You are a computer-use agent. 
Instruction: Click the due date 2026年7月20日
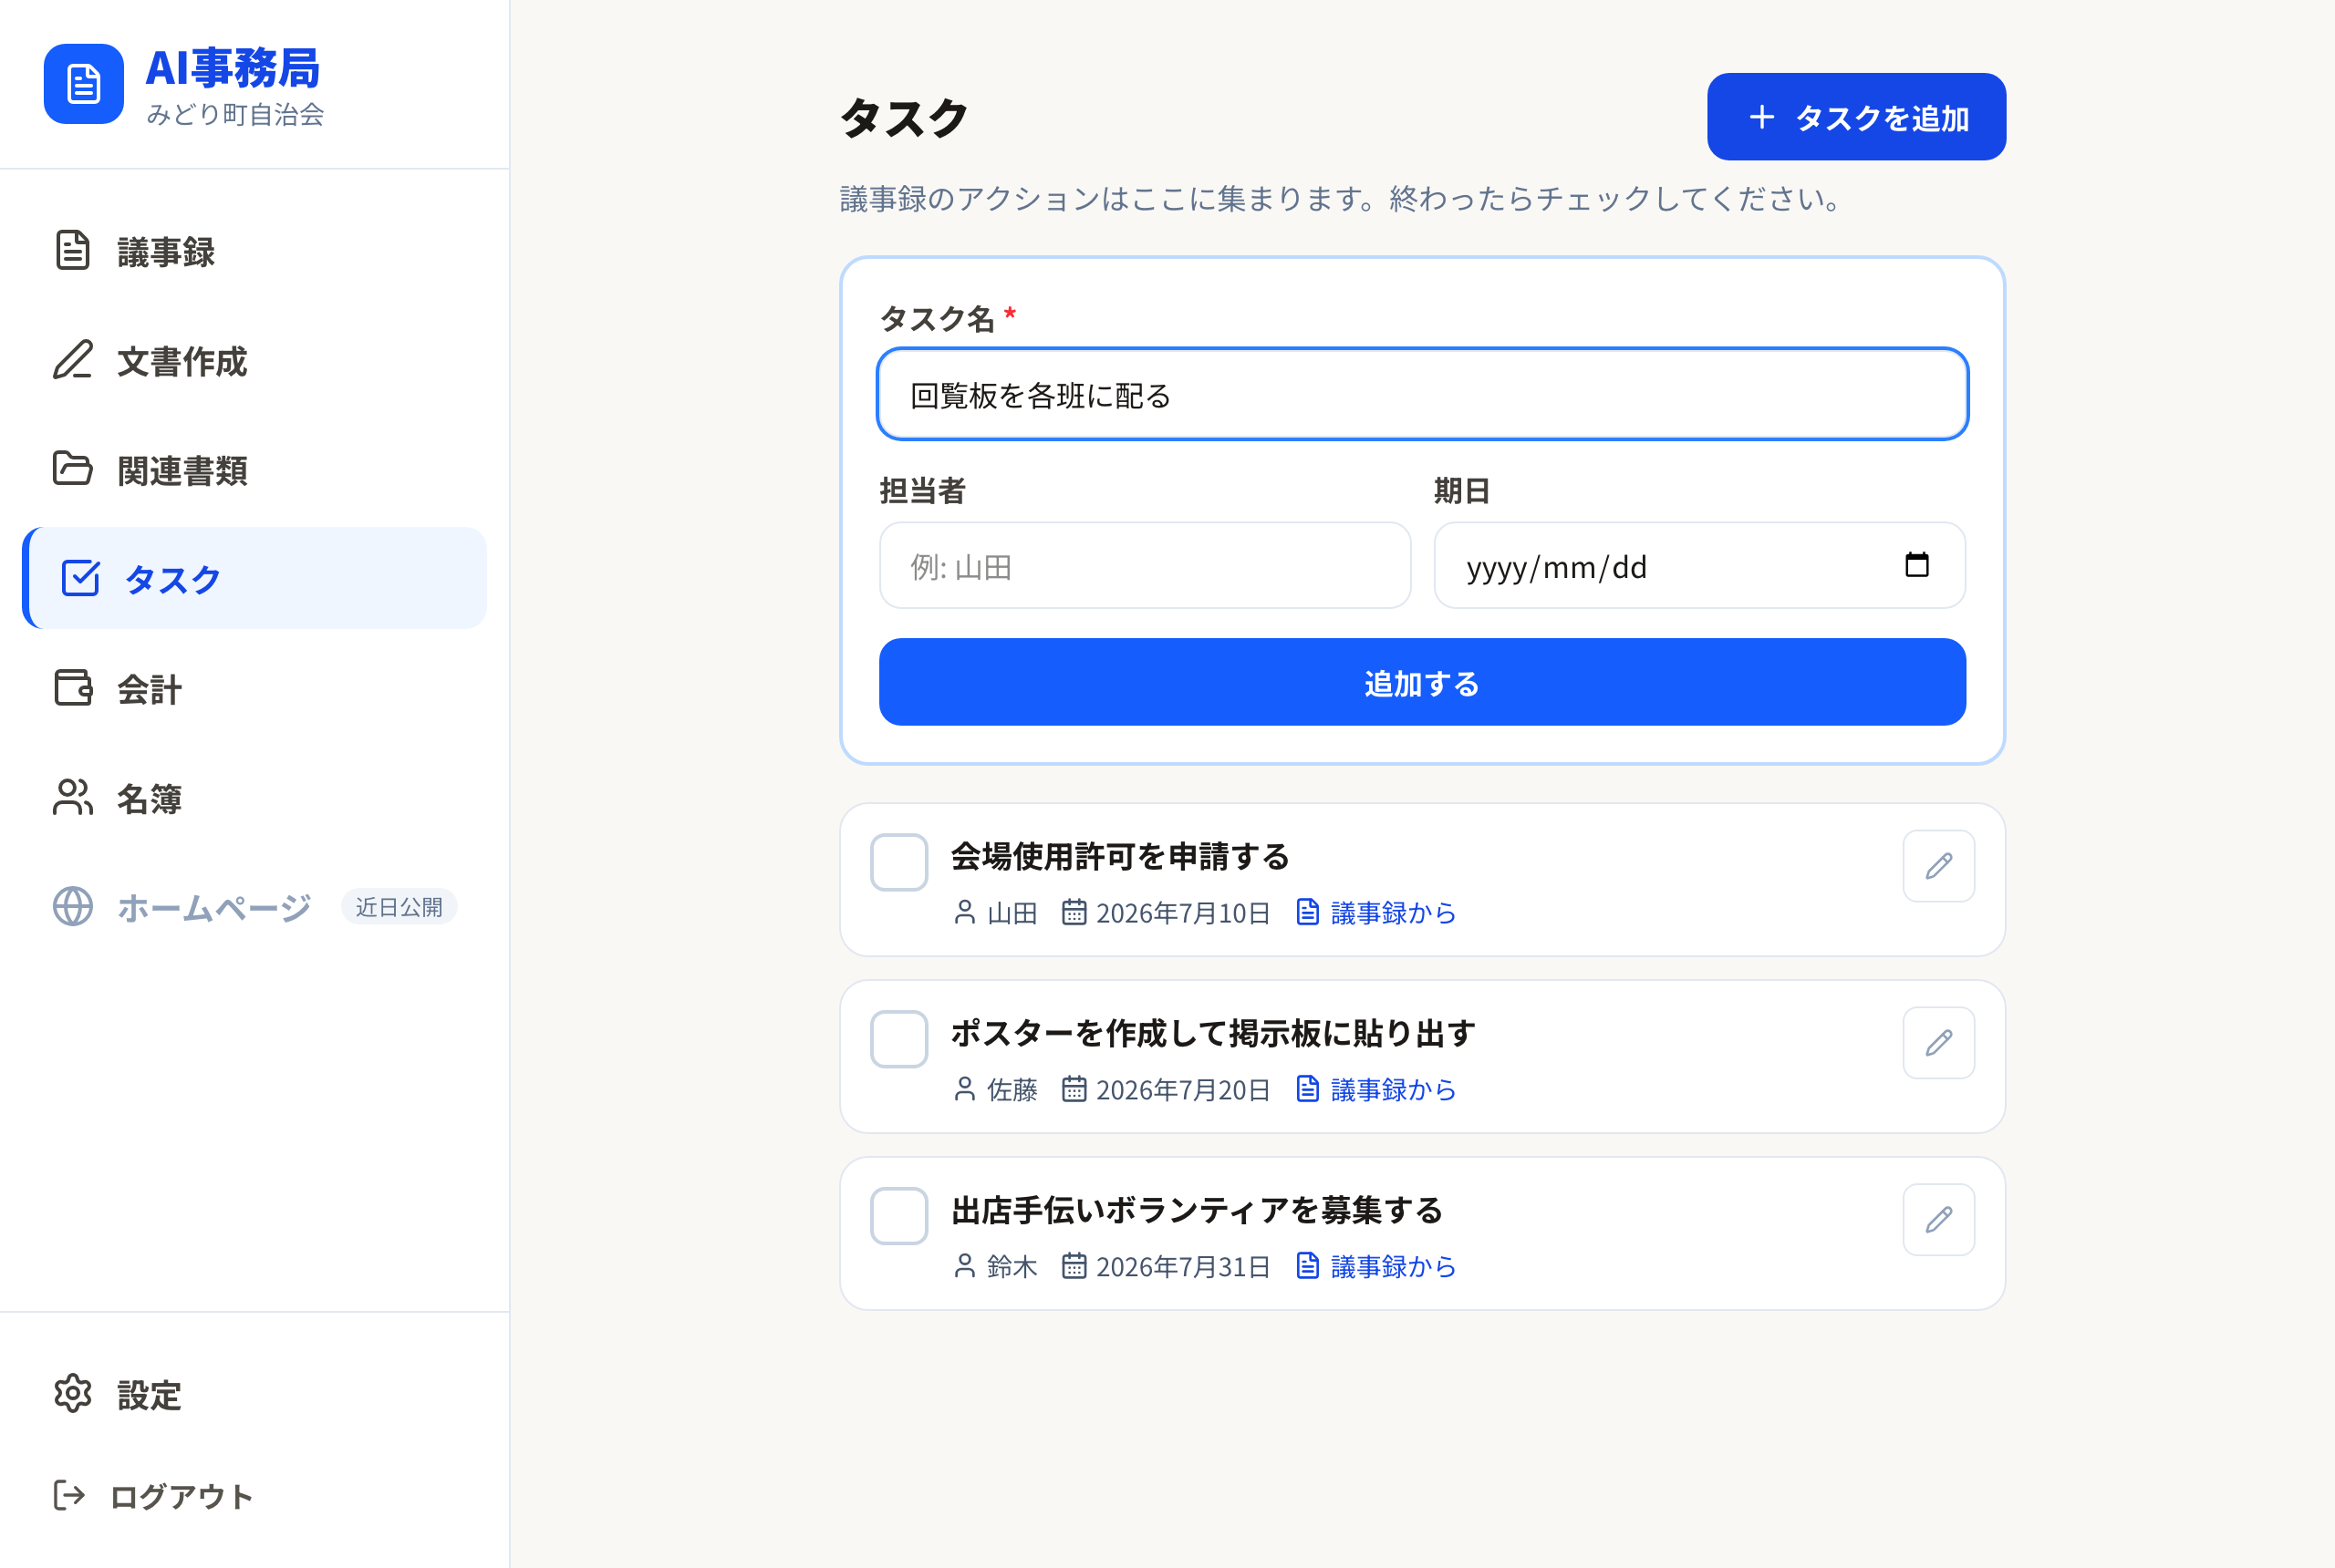(x=1184, y=1090)
